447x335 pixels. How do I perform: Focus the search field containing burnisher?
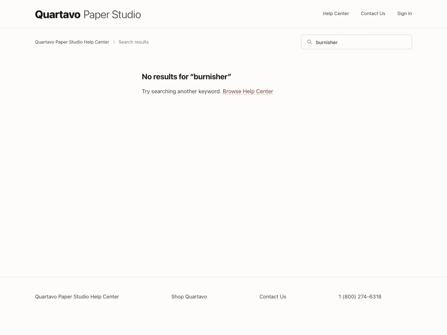pos(356,42)
